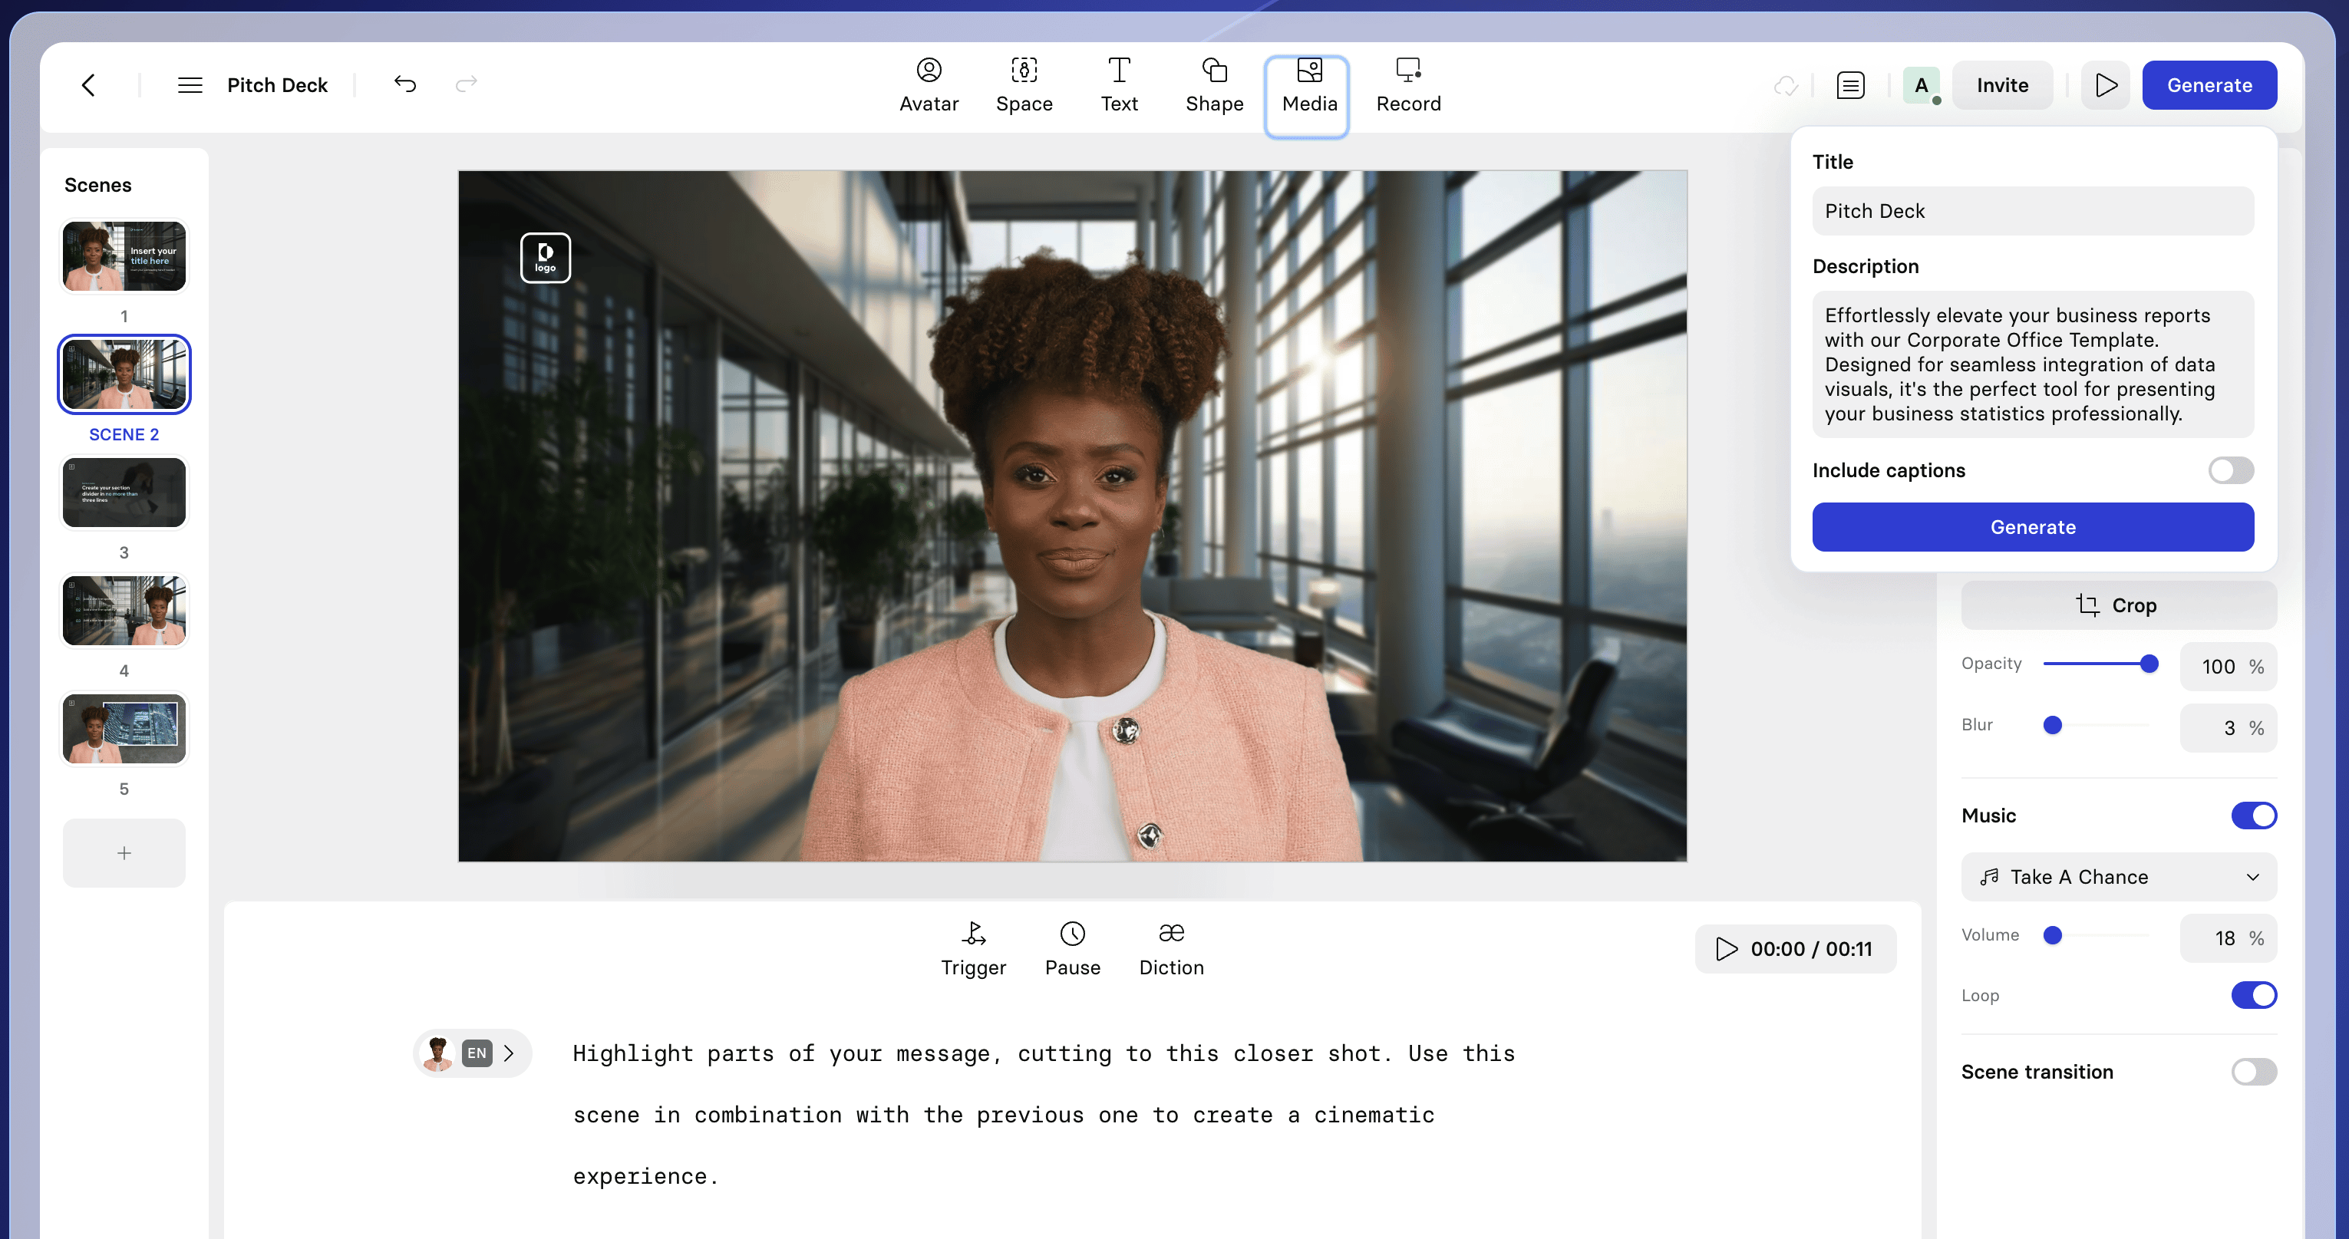Select the Avatar tool in the toolbar
This screenshot has height=1239, width=2349.
(x=929, y=84)
